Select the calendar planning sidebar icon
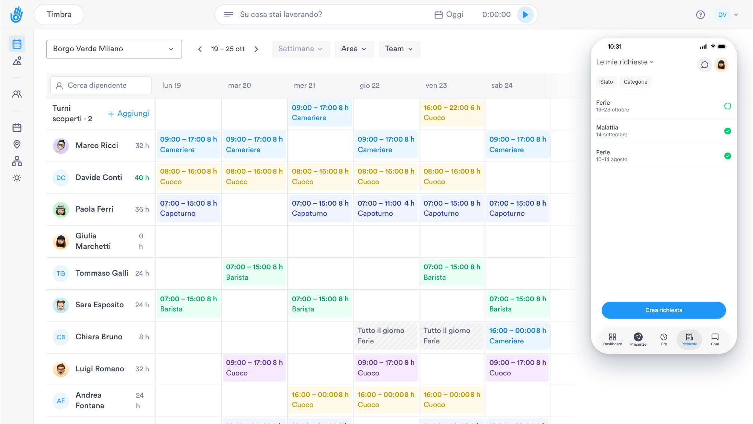 [17, 44]
